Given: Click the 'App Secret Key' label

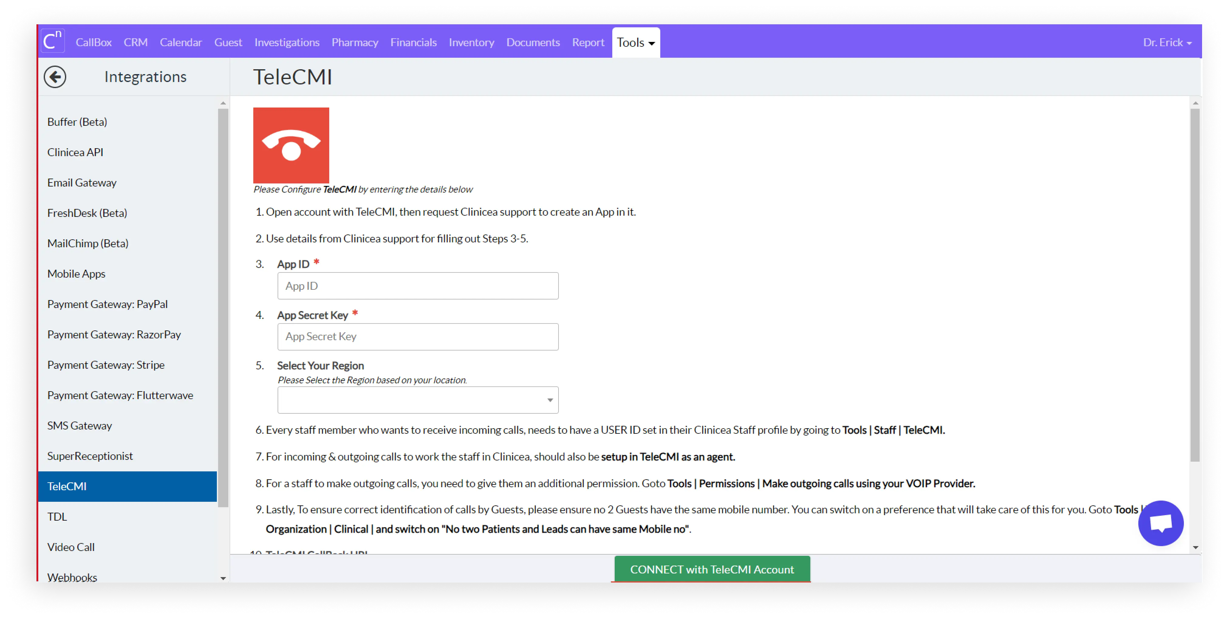Looking at the screenshot, I should tap(313, 316).
